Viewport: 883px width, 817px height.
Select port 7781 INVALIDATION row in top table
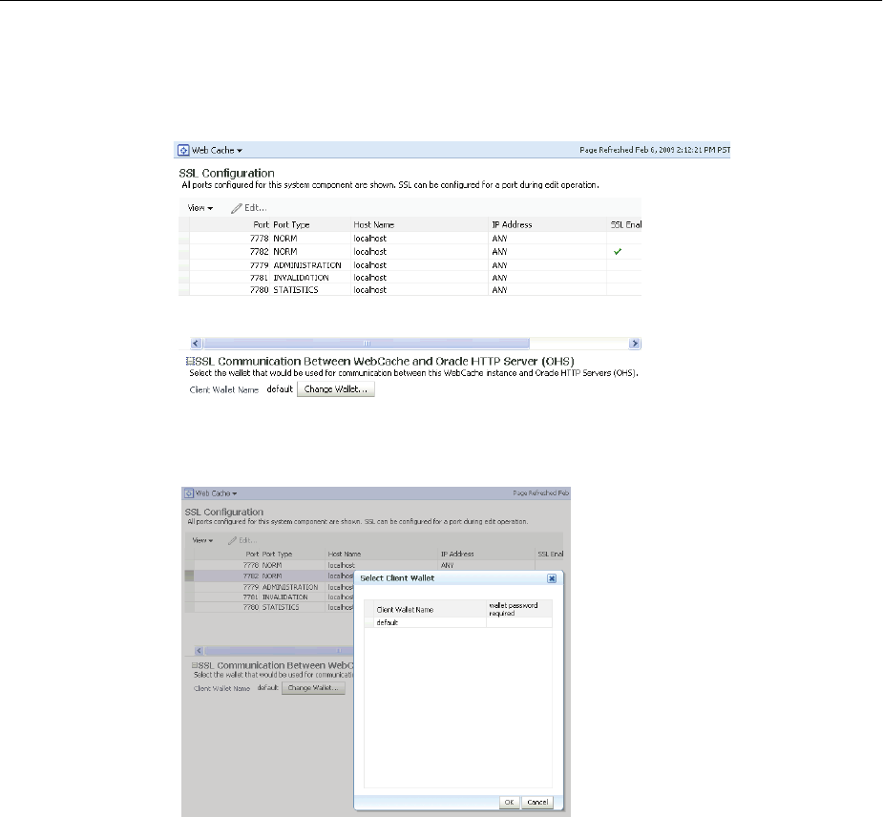410,278
